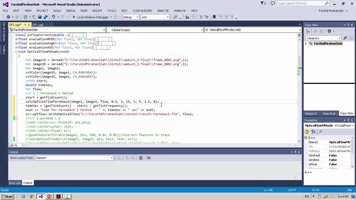The height and width of the screenshot is (200, 356).
Task: Open Show output from Xamarin dropdown
Action: coord(74,158)
